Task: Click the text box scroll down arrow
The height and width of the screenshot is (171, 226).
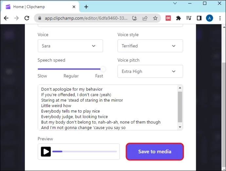Action: pyautogui.click(x=180, y=127)
